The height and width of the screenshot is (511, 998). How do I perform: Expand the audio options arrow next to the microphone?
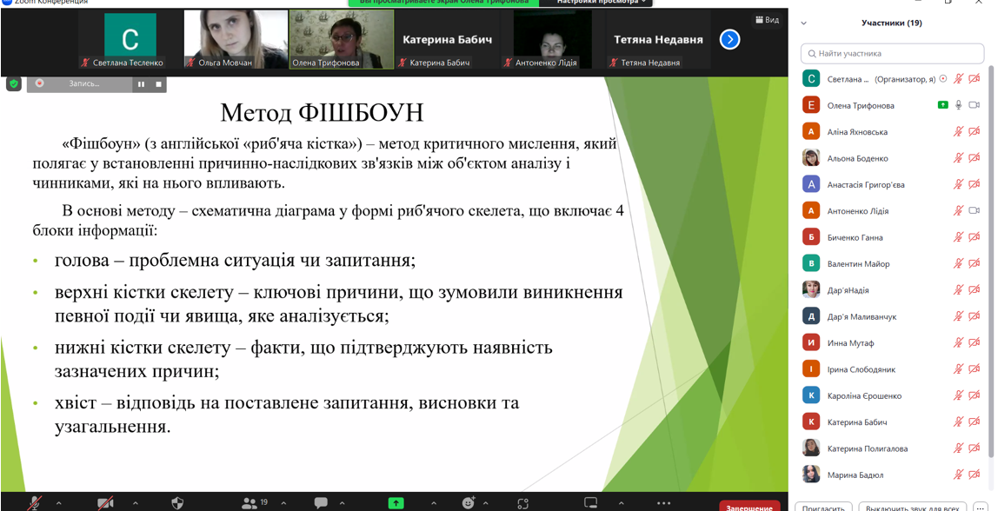pos(59,503)
